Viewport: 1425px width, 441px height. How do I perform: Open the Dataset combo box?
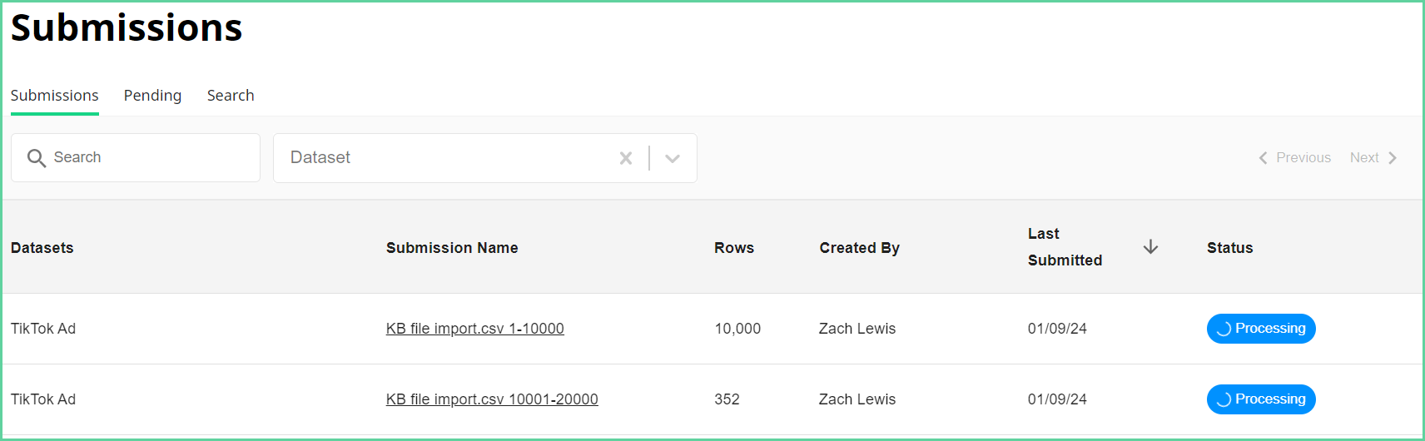coord(485,158)
